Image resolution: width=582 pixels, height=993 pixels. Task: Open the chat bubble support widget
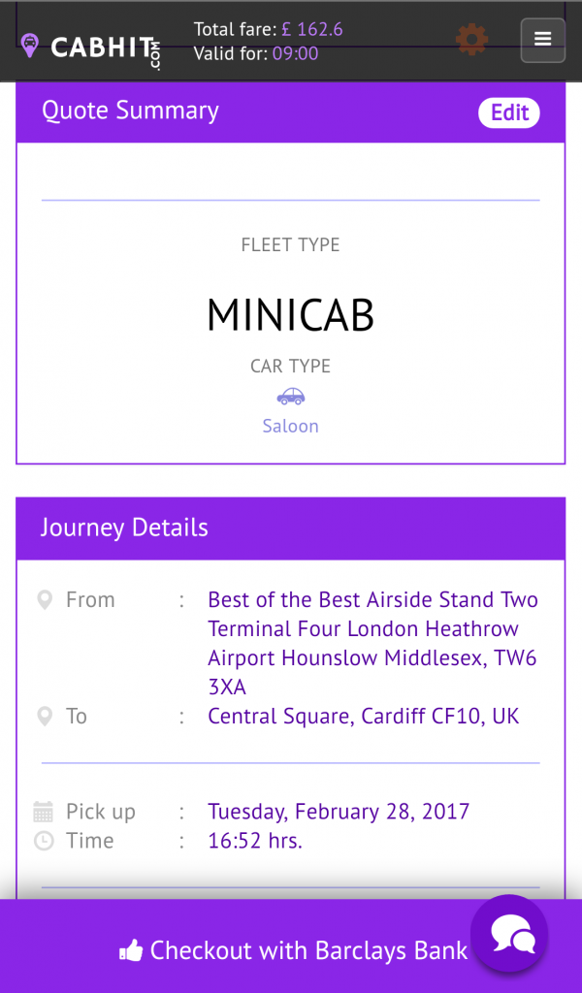[x=508, y=934]
